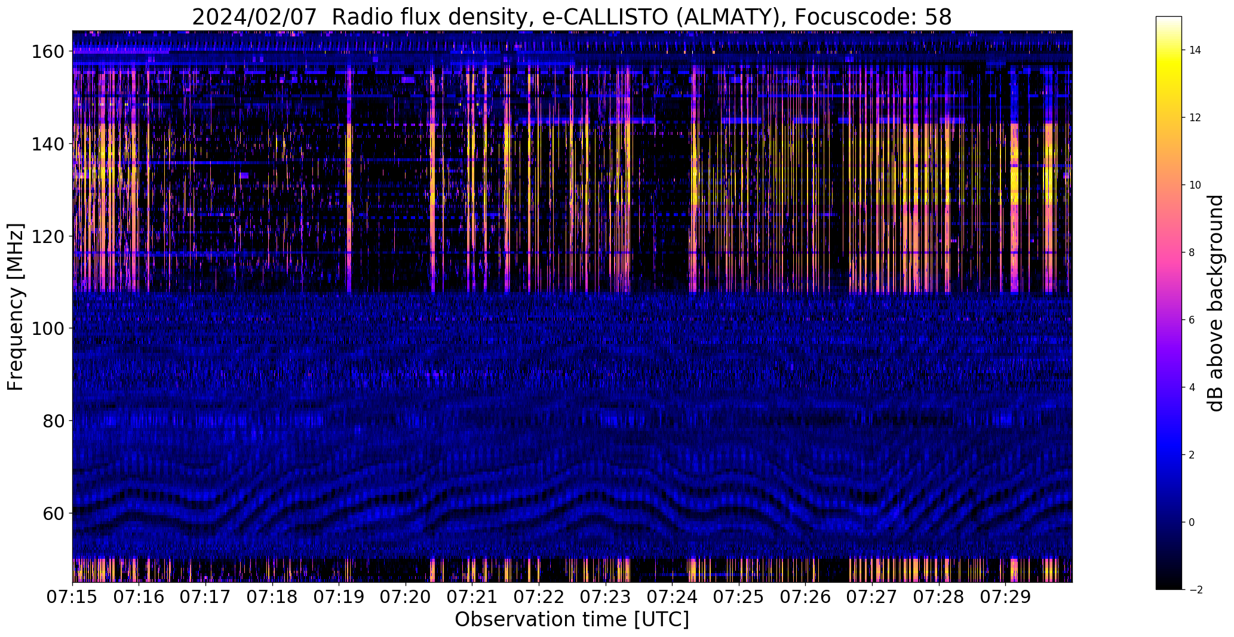
Task: Click the 100 frequency tick label
Action: click(x=48, y=328)
